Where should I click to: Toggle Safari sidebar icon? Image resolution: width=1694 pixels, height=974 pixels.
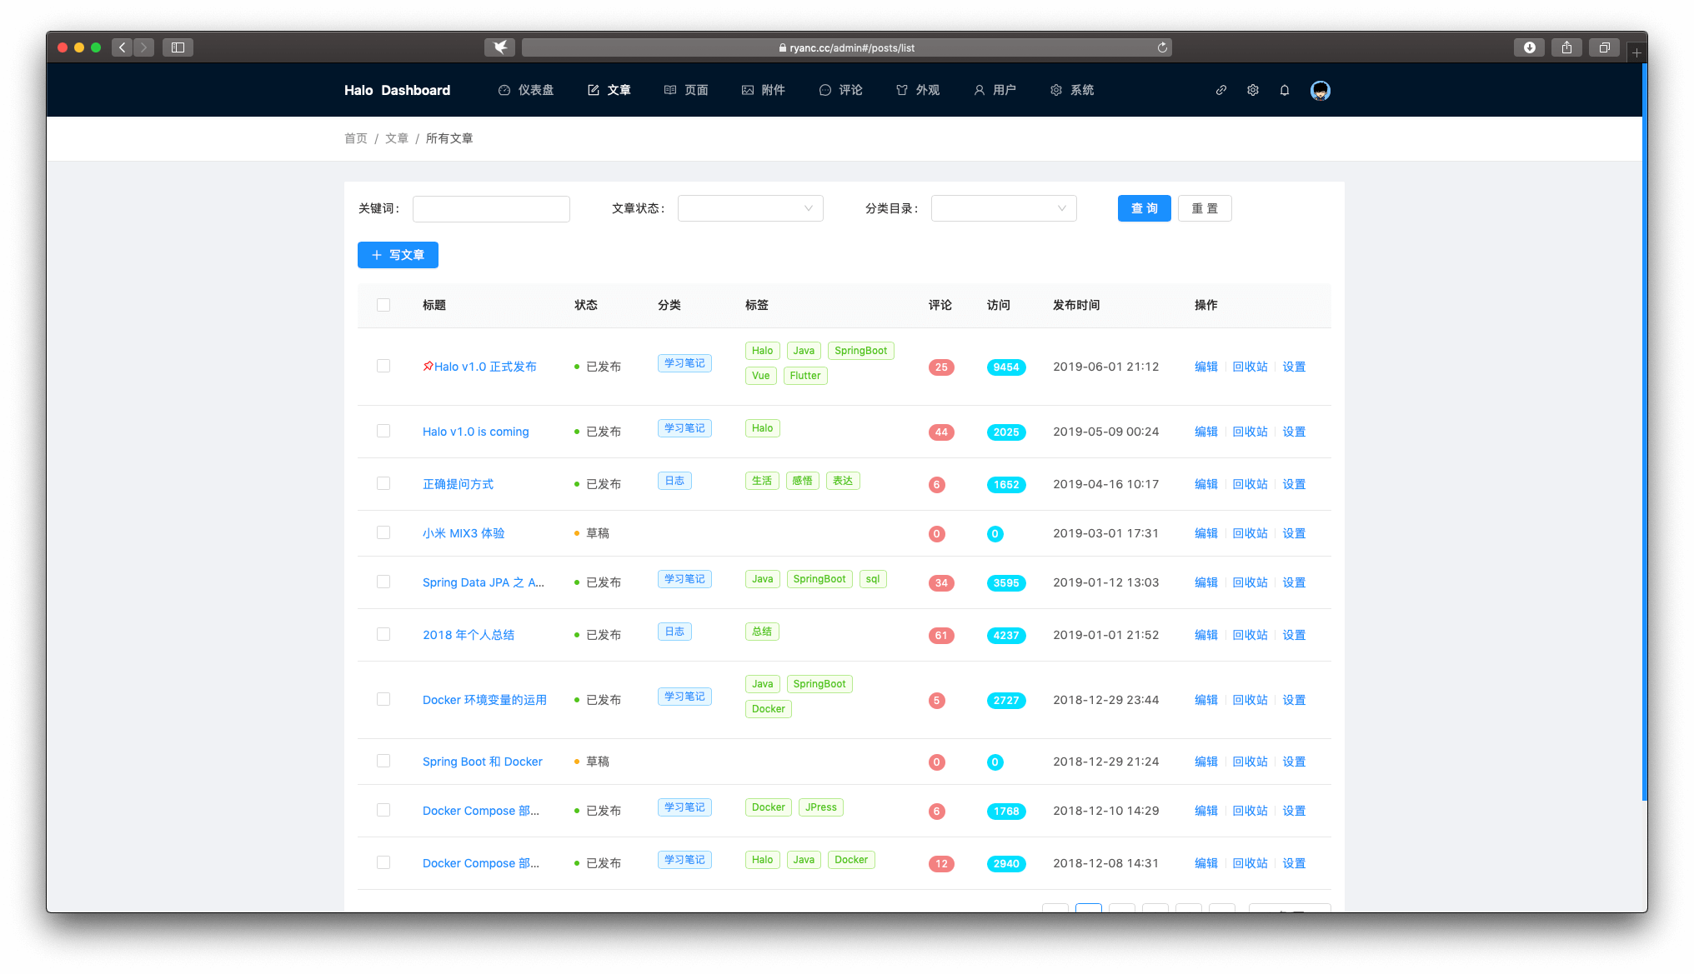[178, 47]
